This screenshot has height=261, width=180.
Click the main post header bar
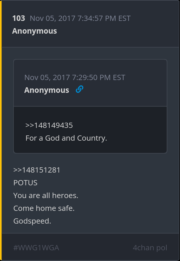pos(90,24)
